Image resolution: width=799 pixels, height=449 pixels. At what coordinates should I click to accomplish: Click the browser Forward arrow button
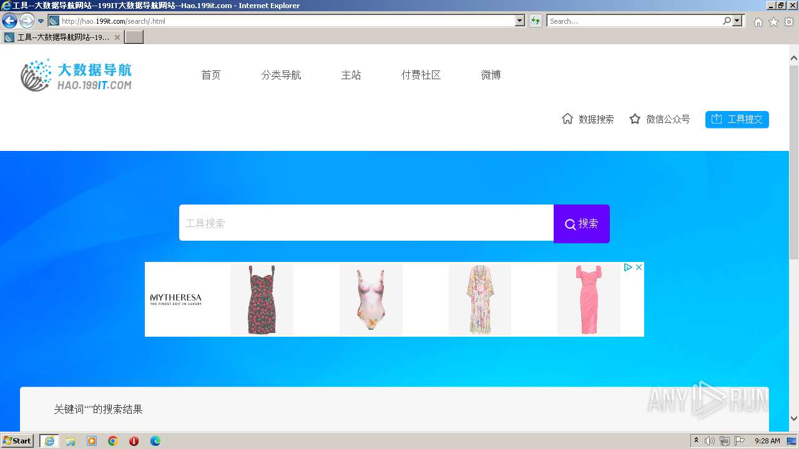tap(27, 21)
